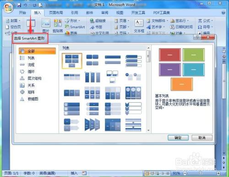This screenshot has height=177, width=229.
Task: Click macro recording icon in status bar
Action: [84, 173]
